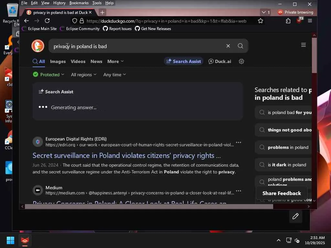Open the View menu
The width and height of the screenshot is (331, 248).
[45, 3]
